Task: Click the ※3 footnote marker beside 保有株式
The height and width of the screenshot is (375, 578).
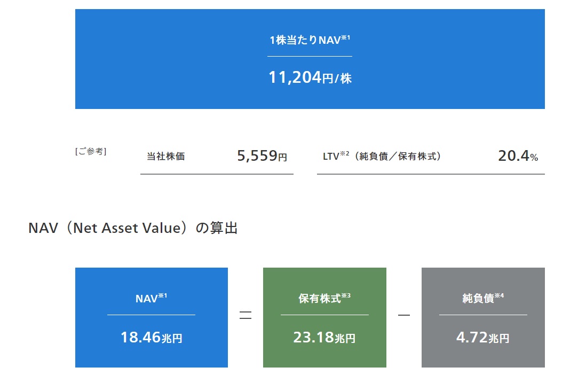Action: tap(345, 295)
